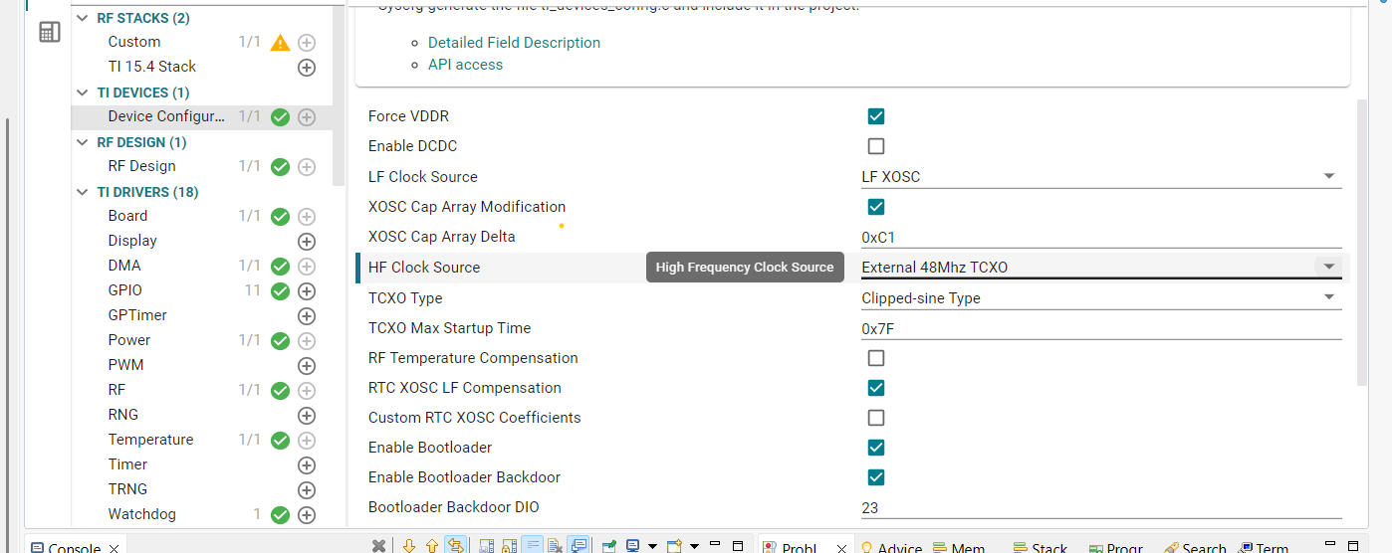Image resolution: width=1392 pixels, height=553 pixels.
Task: Add a TRNG driver instance
Action: 307,490
